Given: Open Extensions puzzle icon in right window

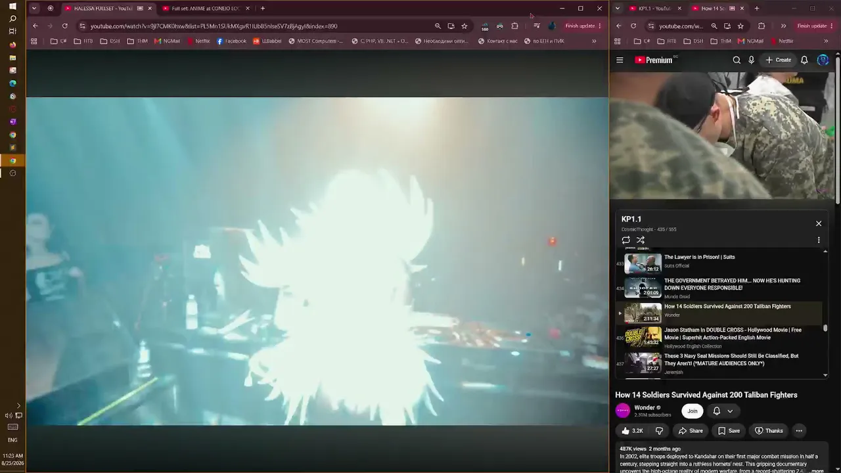Looking at the screenshot, I should 761,26.
